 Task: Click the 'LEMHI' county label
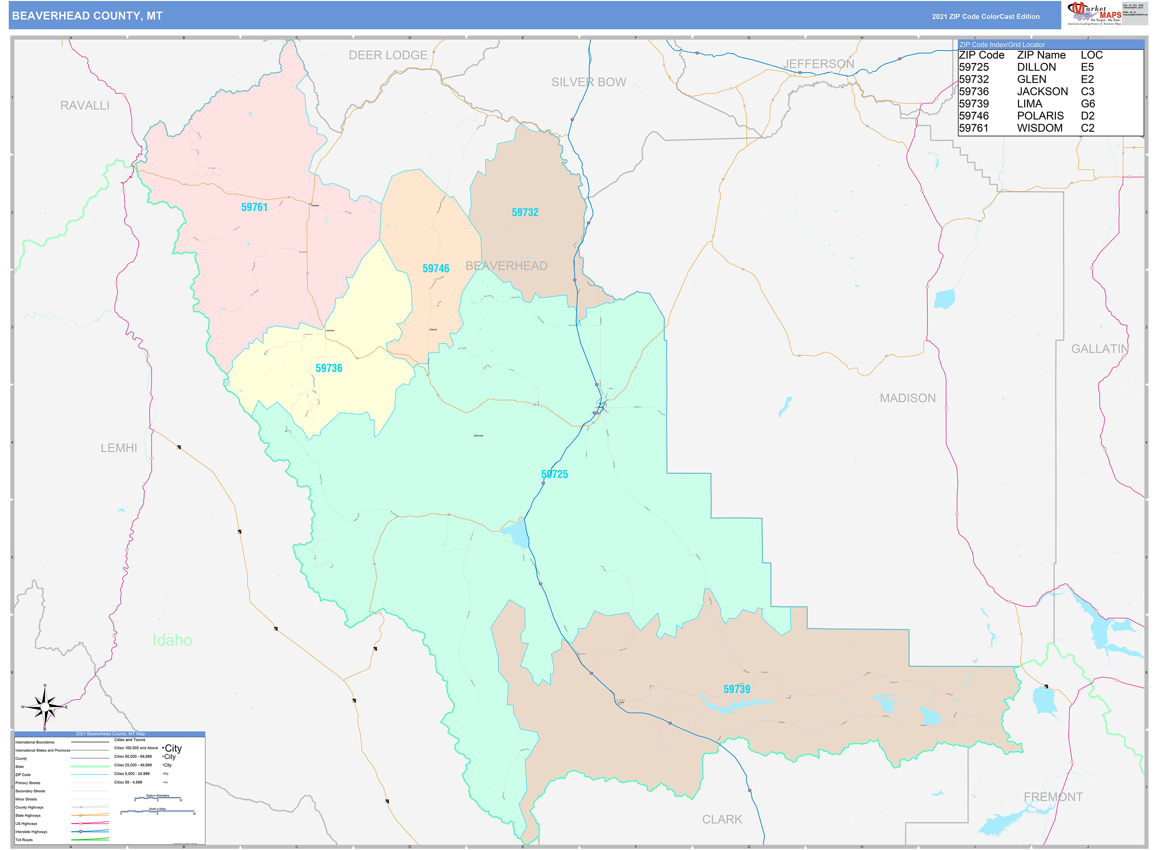pos(119,448)
